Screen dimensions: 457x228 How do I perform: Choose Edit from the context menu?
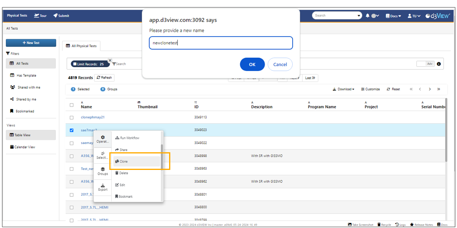(x=136, y=185)
